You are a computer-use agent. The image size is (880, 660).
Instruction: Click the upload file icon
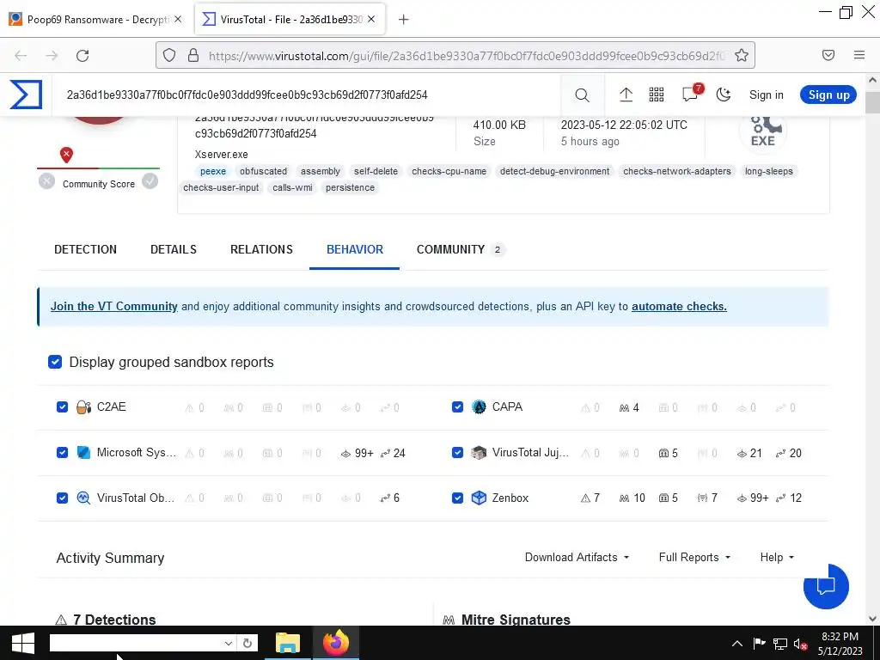(x=626, y=95)
